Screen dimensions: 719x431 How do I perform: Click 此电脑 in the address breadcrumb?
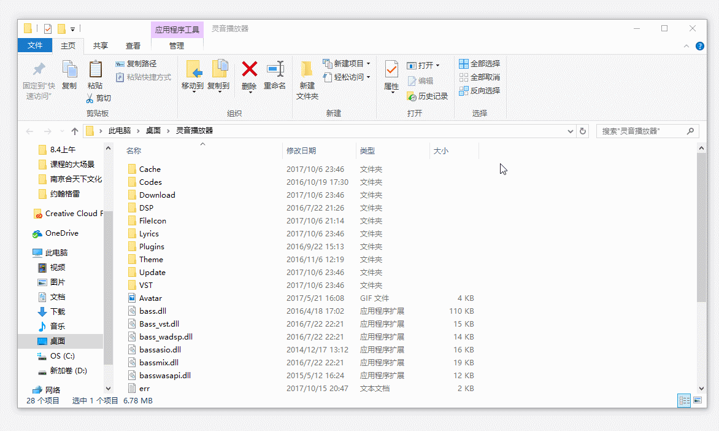point(120,131)
